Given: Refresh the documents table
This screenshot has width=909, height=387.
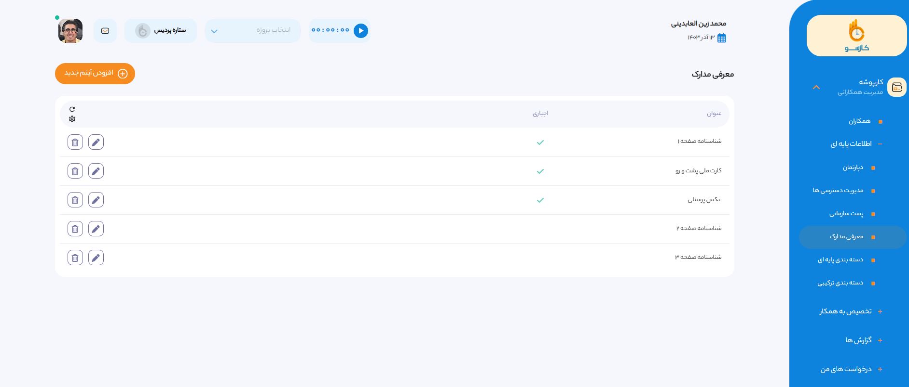Looking at the screenshot, I should [72, 109].
